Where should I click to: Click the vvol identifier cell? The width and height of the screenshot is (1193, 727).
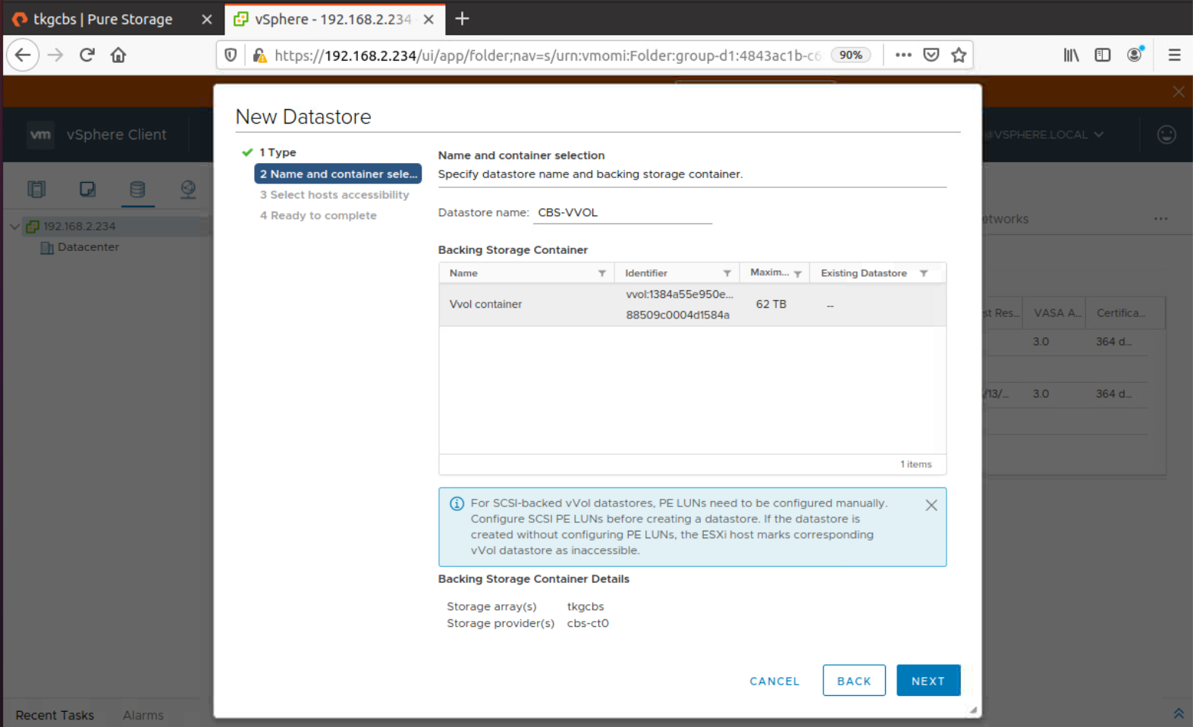[679, 305]
